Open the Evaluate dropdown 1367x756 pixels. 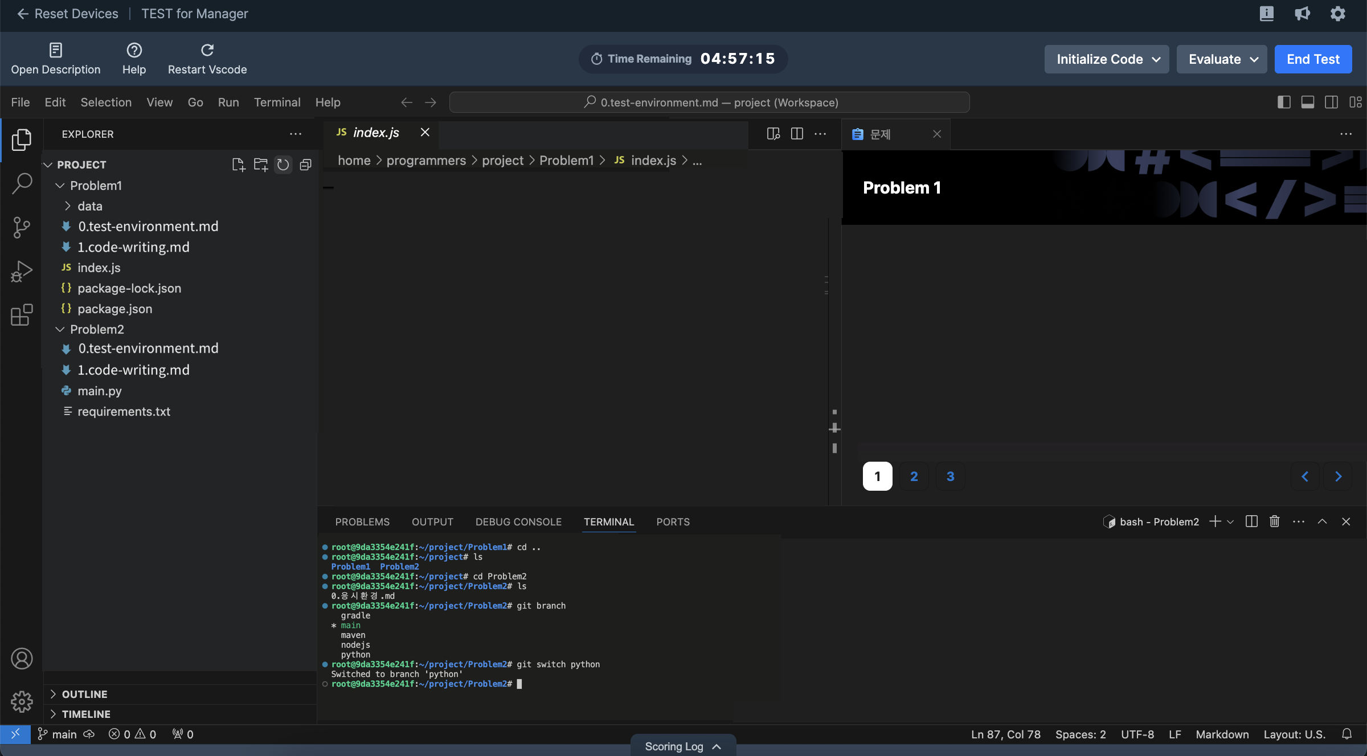[x=1222, y=59]
